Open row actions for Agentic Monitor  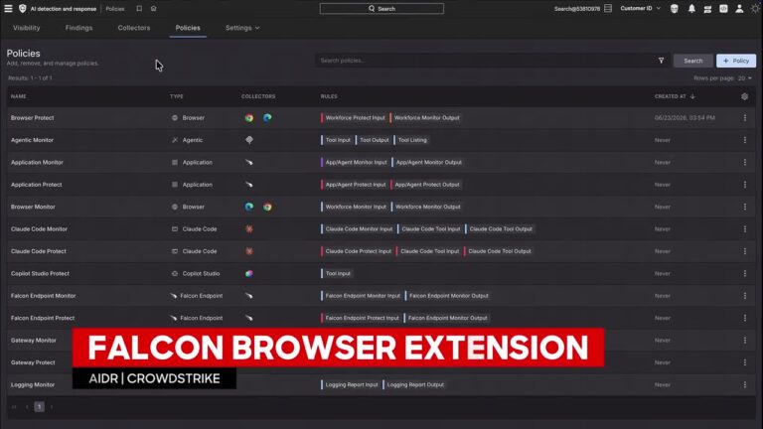coord(744,140)
